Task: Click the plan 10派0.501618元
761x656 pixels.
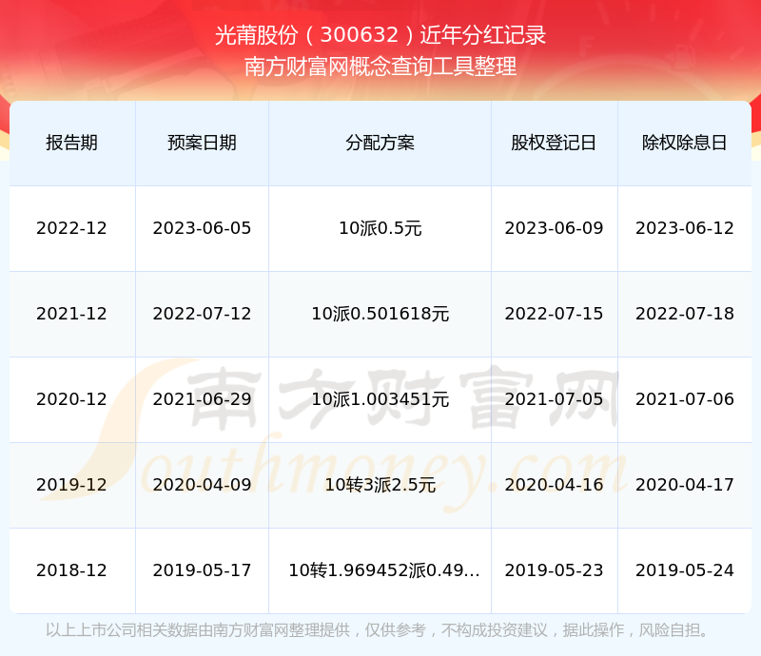Action: tap(380, 314)
